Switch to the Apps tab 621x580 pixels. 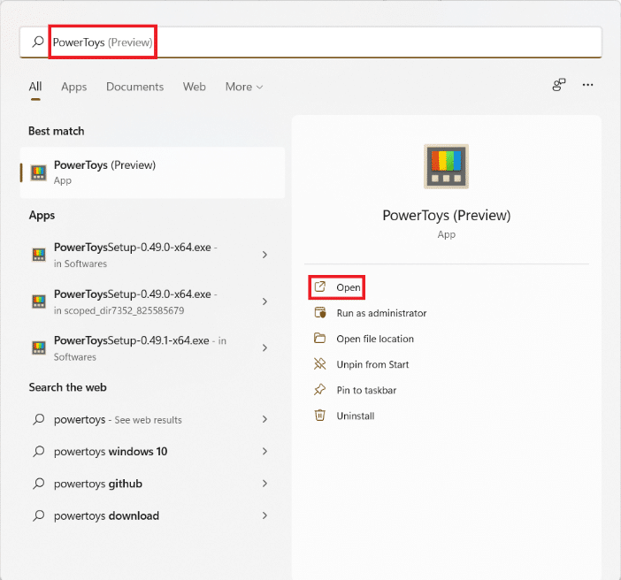point(74,87)
